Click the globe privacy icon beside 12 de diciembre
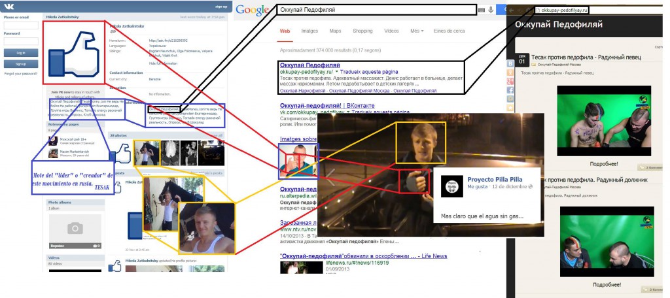670x298 pixels. pyautogui.click(x=531, y=187)
